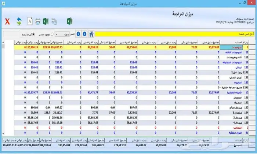Viewport: 257px width, 154px height.
Task: Sort by 'مجموع سابق دائن' main grid column header
Action: coord(187,43)
